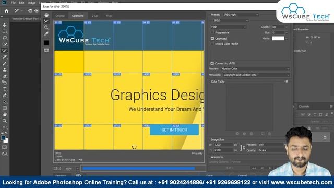Select the Brush tool
Screen dimensions: 334x188
5,64
